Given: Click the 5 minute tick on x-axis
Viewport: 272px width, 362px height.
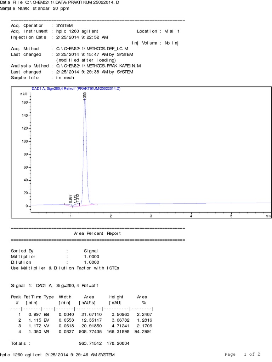Looking at the screenshot, I should pyautogui.click(x=231, y=216).
